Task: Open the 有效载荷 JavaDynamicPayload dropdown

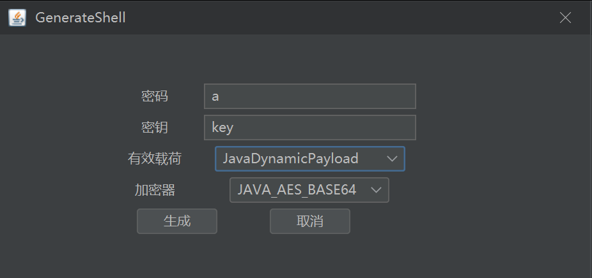Action: (x=309, y=159)
